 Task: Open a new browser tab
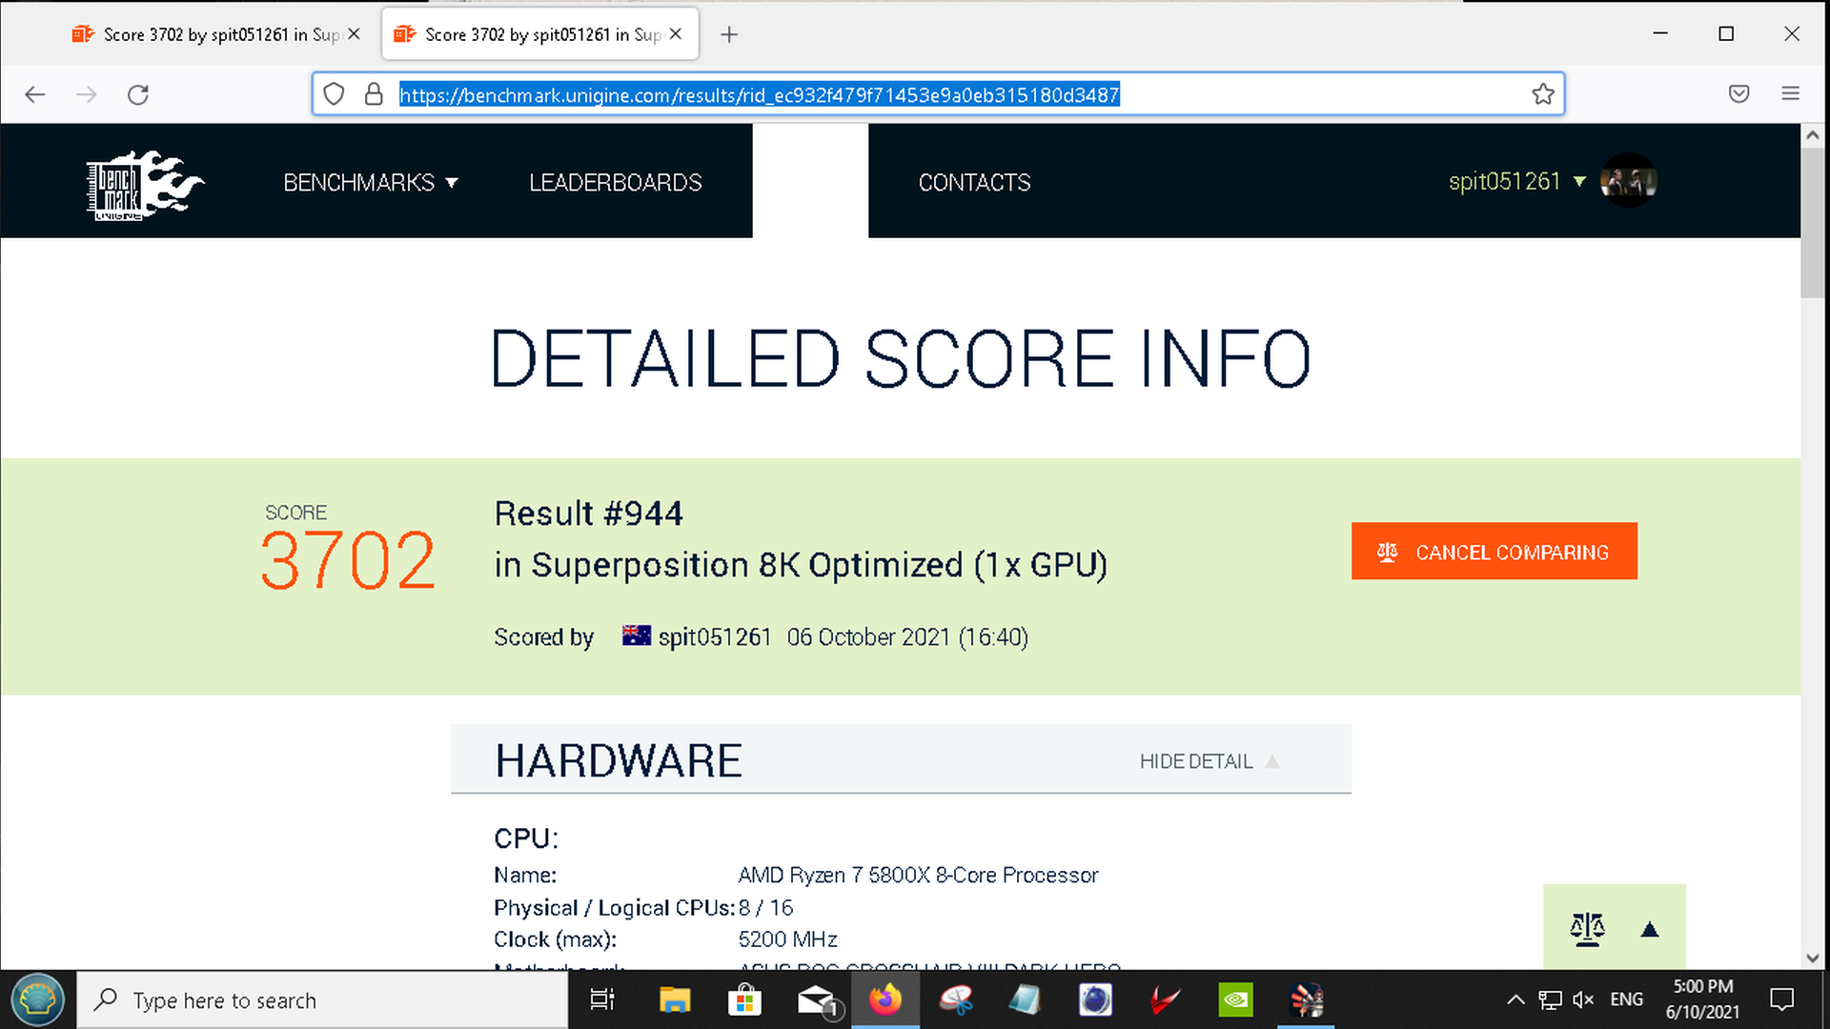click(729, 34)
